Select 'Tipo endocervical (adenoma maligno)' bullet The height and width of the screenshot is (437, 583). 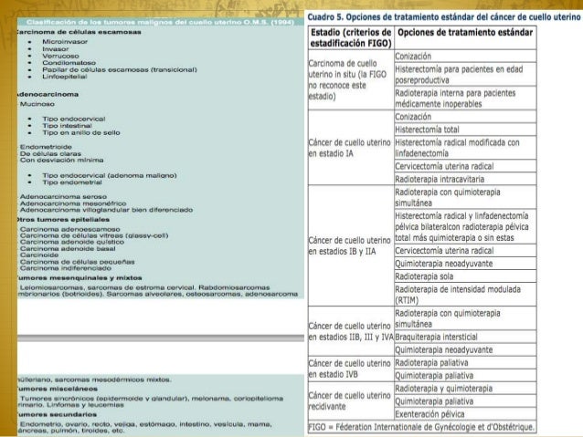(110, 175)
